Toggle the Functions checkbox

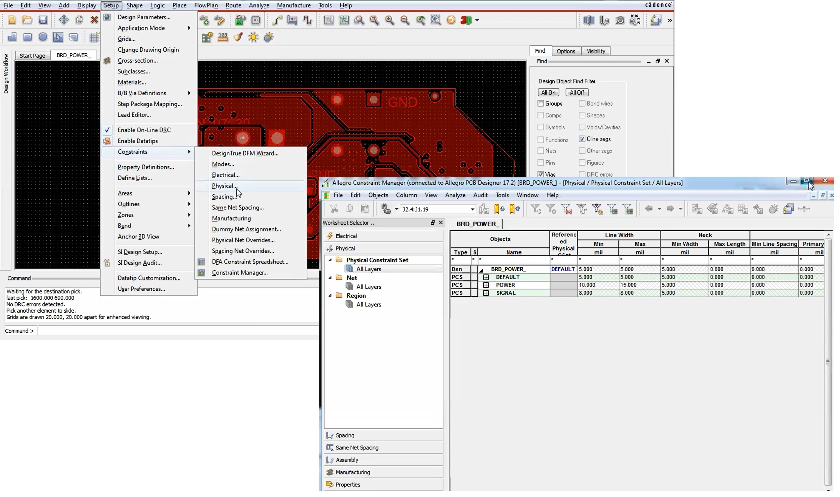pos(541,140)
